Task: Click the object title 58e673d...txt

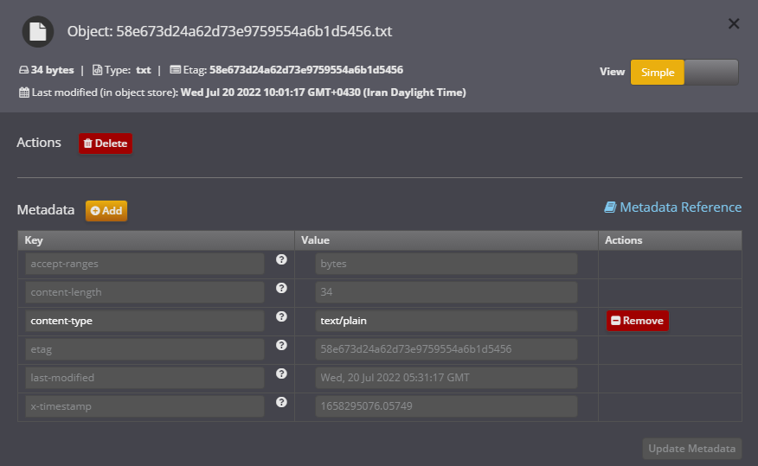Action: pos(254,31)
